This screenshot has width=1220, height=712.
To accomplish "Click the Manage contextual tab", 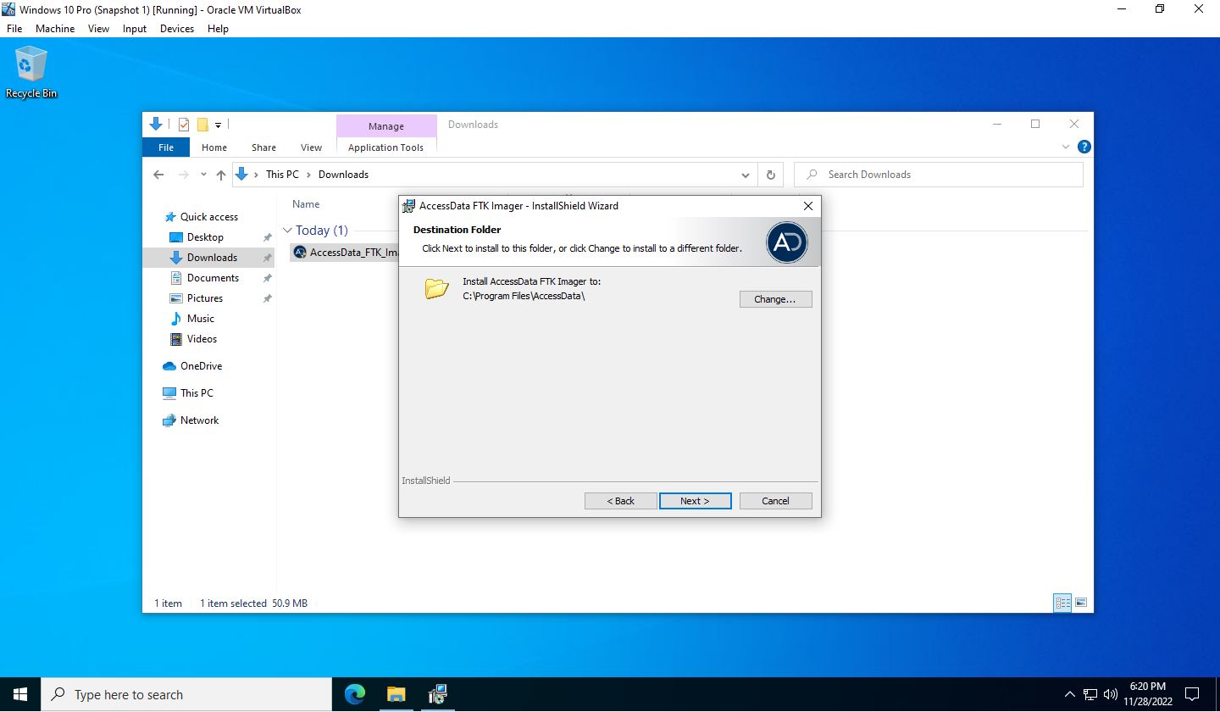I will point(386,126).
